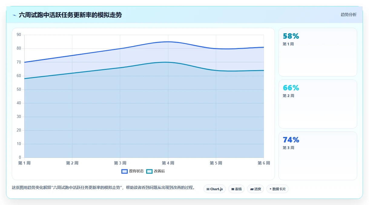The height and width of the screenshot is (205, 369).
Task: Click the lightning icon beside the title
Action: [x=14, y=15]
